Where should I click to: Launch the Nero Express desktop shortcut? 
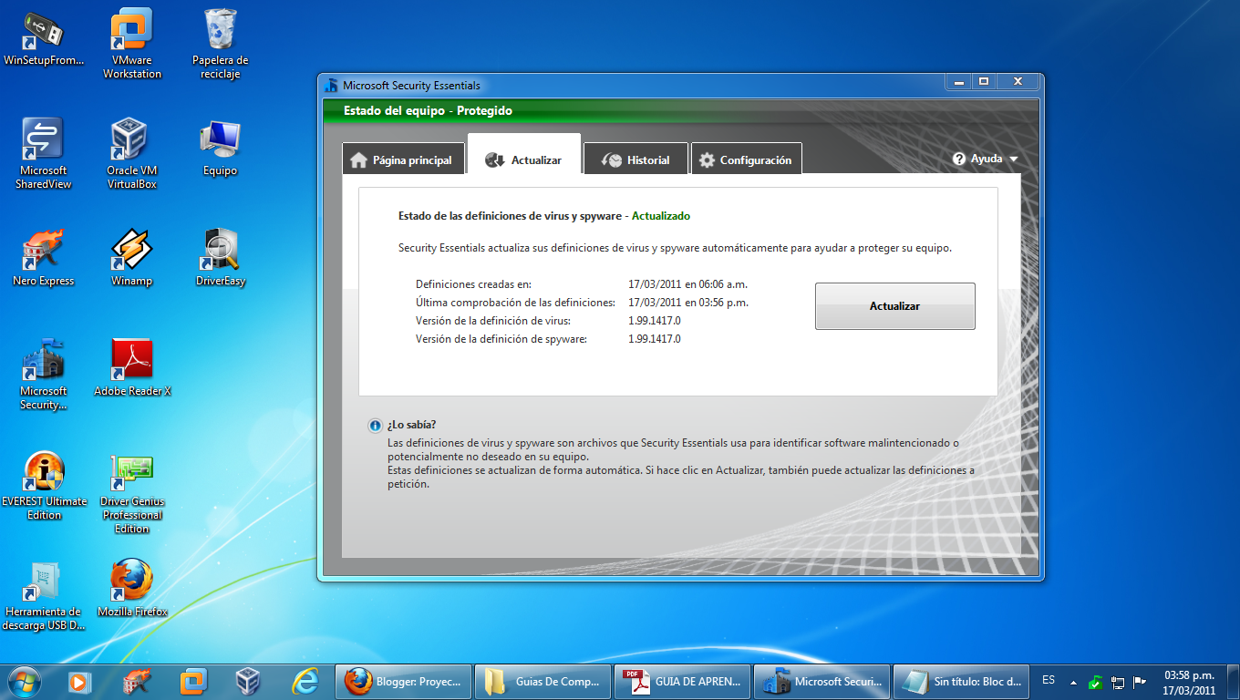[x=43, y=258]
